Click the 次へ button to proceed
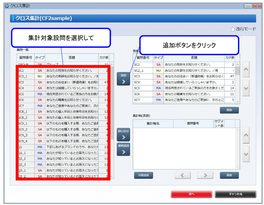This screenshot has height=205, width=264. 191,194
